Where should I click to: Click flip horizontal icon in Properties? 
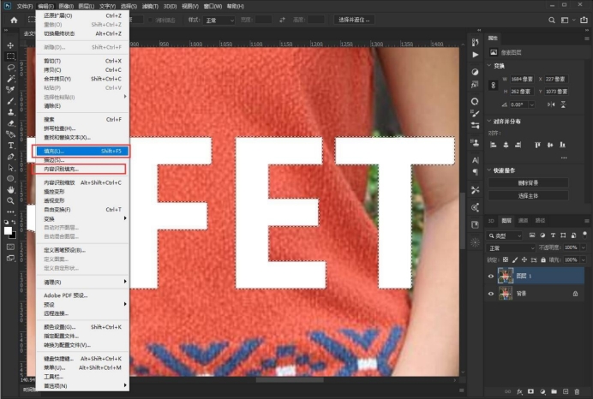(551, 104)
